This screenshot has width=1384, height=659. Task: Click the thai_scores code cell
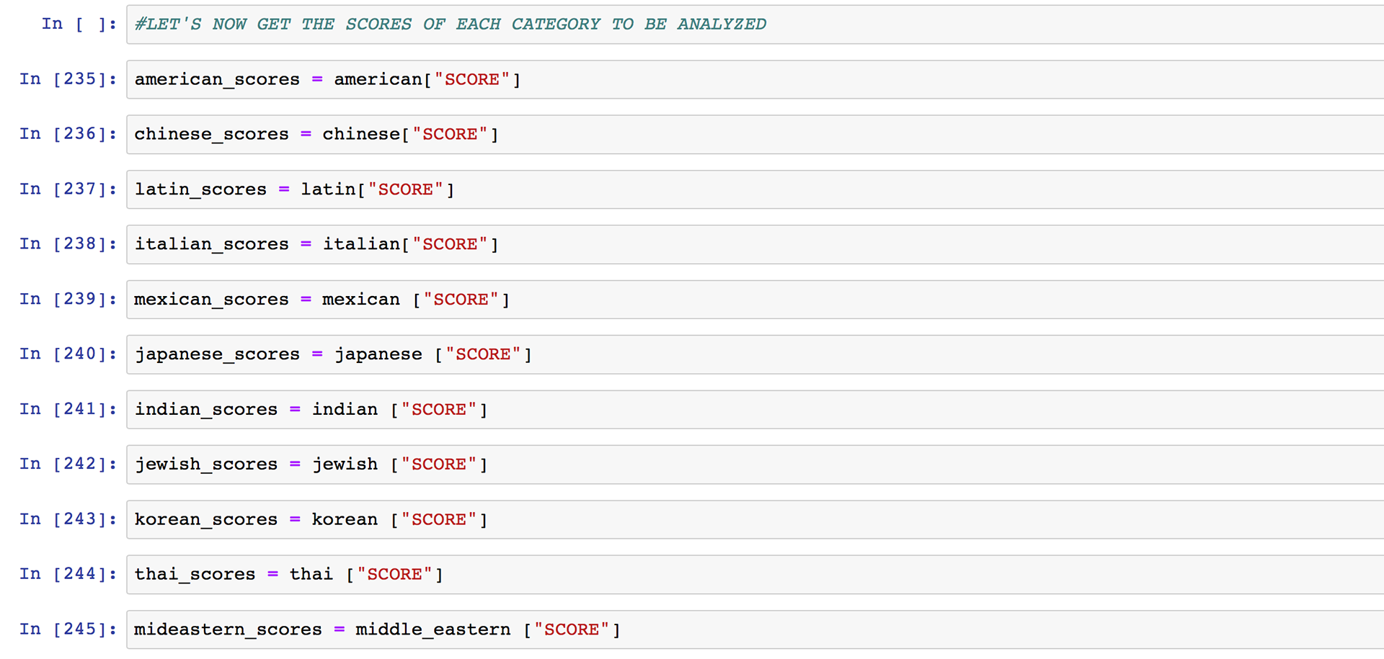tap(755, 574)
